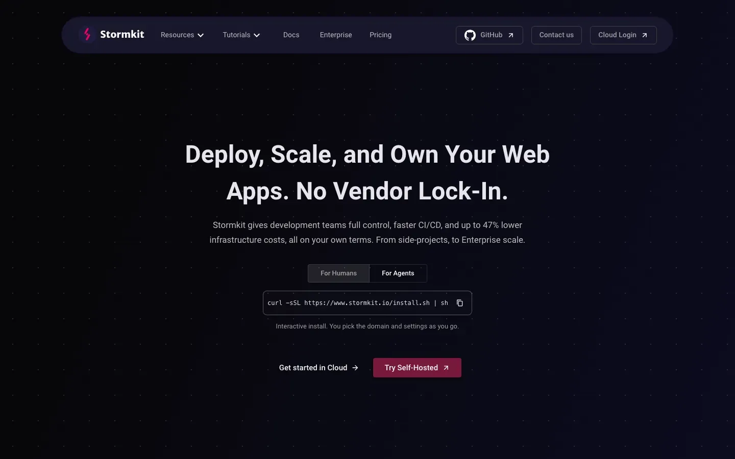Viewport: 735px width, 459px height.
Task: Click the GitHub label in the GitHub button
Action: pyautogui.click(x=492, y=35)
